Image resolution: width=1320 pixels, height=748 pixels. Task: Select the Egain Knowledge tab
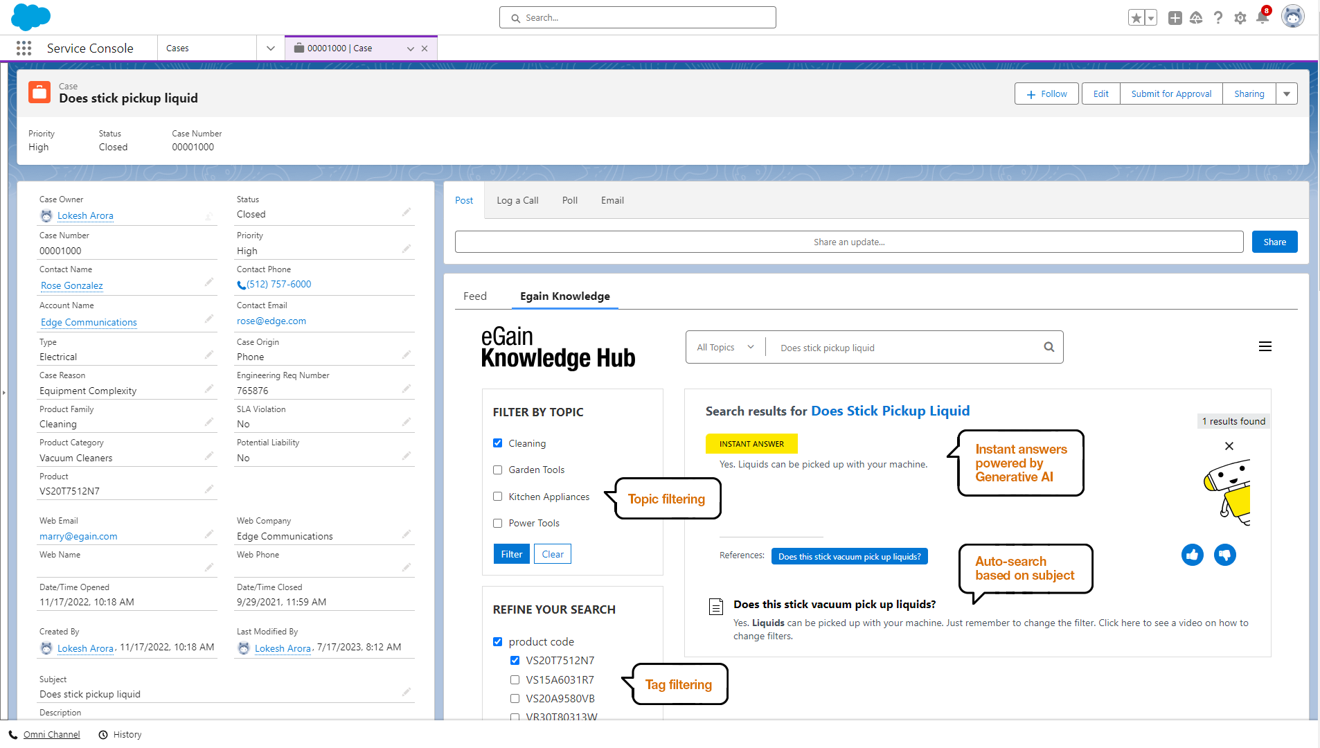pyautogui.click(x=565, y=296)
